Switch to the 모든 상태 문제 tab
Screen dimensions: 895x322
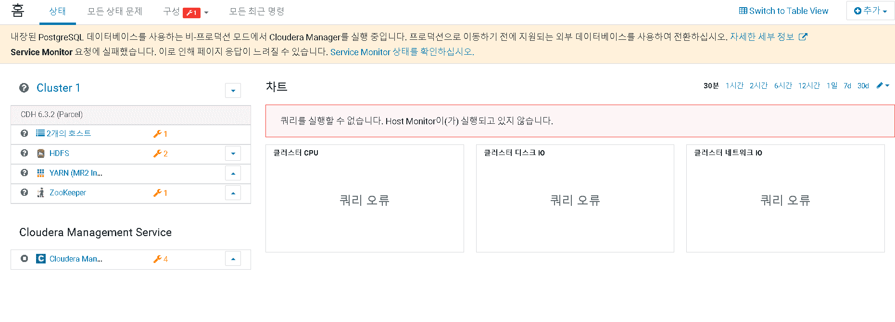tap(114, 12)
